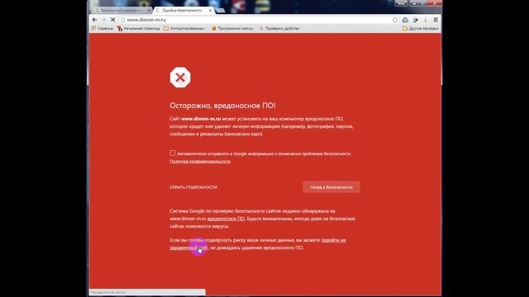529x297 pixels.
Task: Open the 'Начальная страница' bookmark
Action: pos(138,29)
